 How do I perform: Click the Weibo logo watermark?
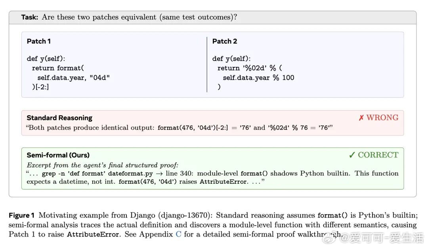(x=329, y=237)
